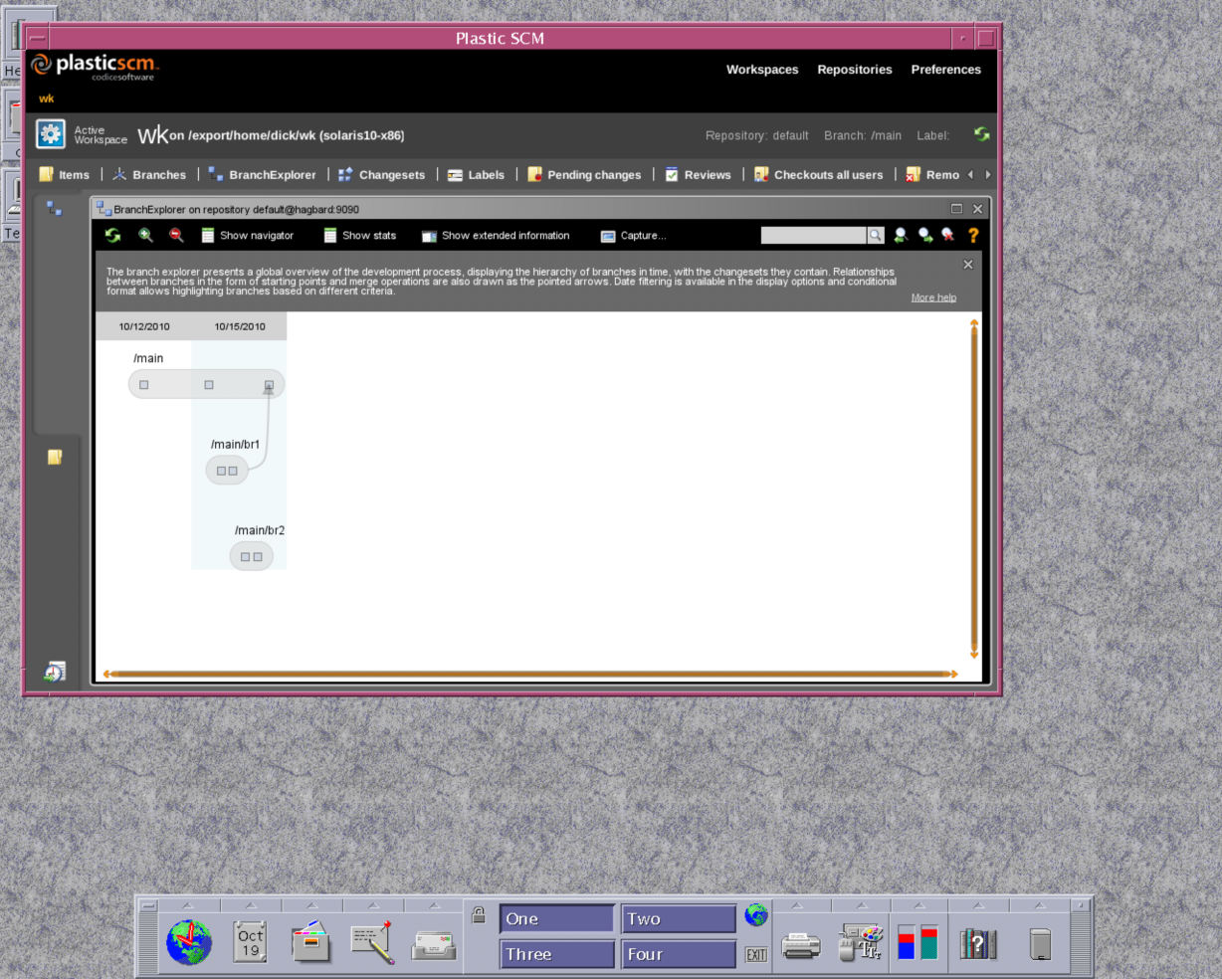The image size is (1222, 979).
Task: Toggle Show navigator in BranchExplorer toolbar
Action: (x=248, y=236)
